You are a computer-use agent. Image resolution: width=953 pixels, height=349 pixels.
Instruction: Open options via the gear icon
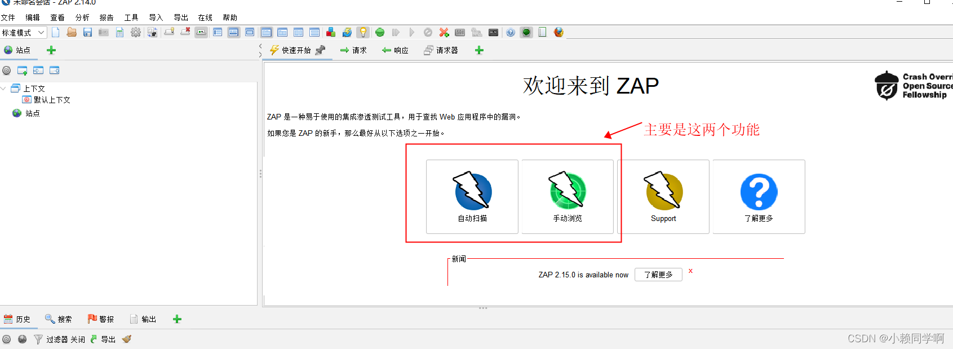tap(136, 32)
